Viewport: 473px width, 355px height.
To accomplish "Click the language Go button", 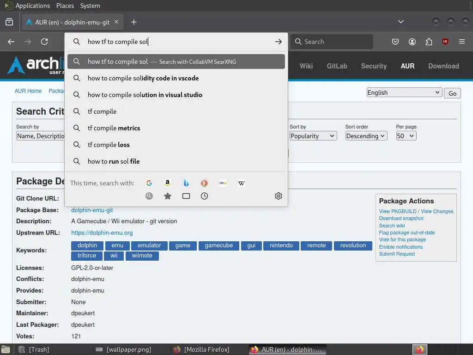I will tap(452, 93).
